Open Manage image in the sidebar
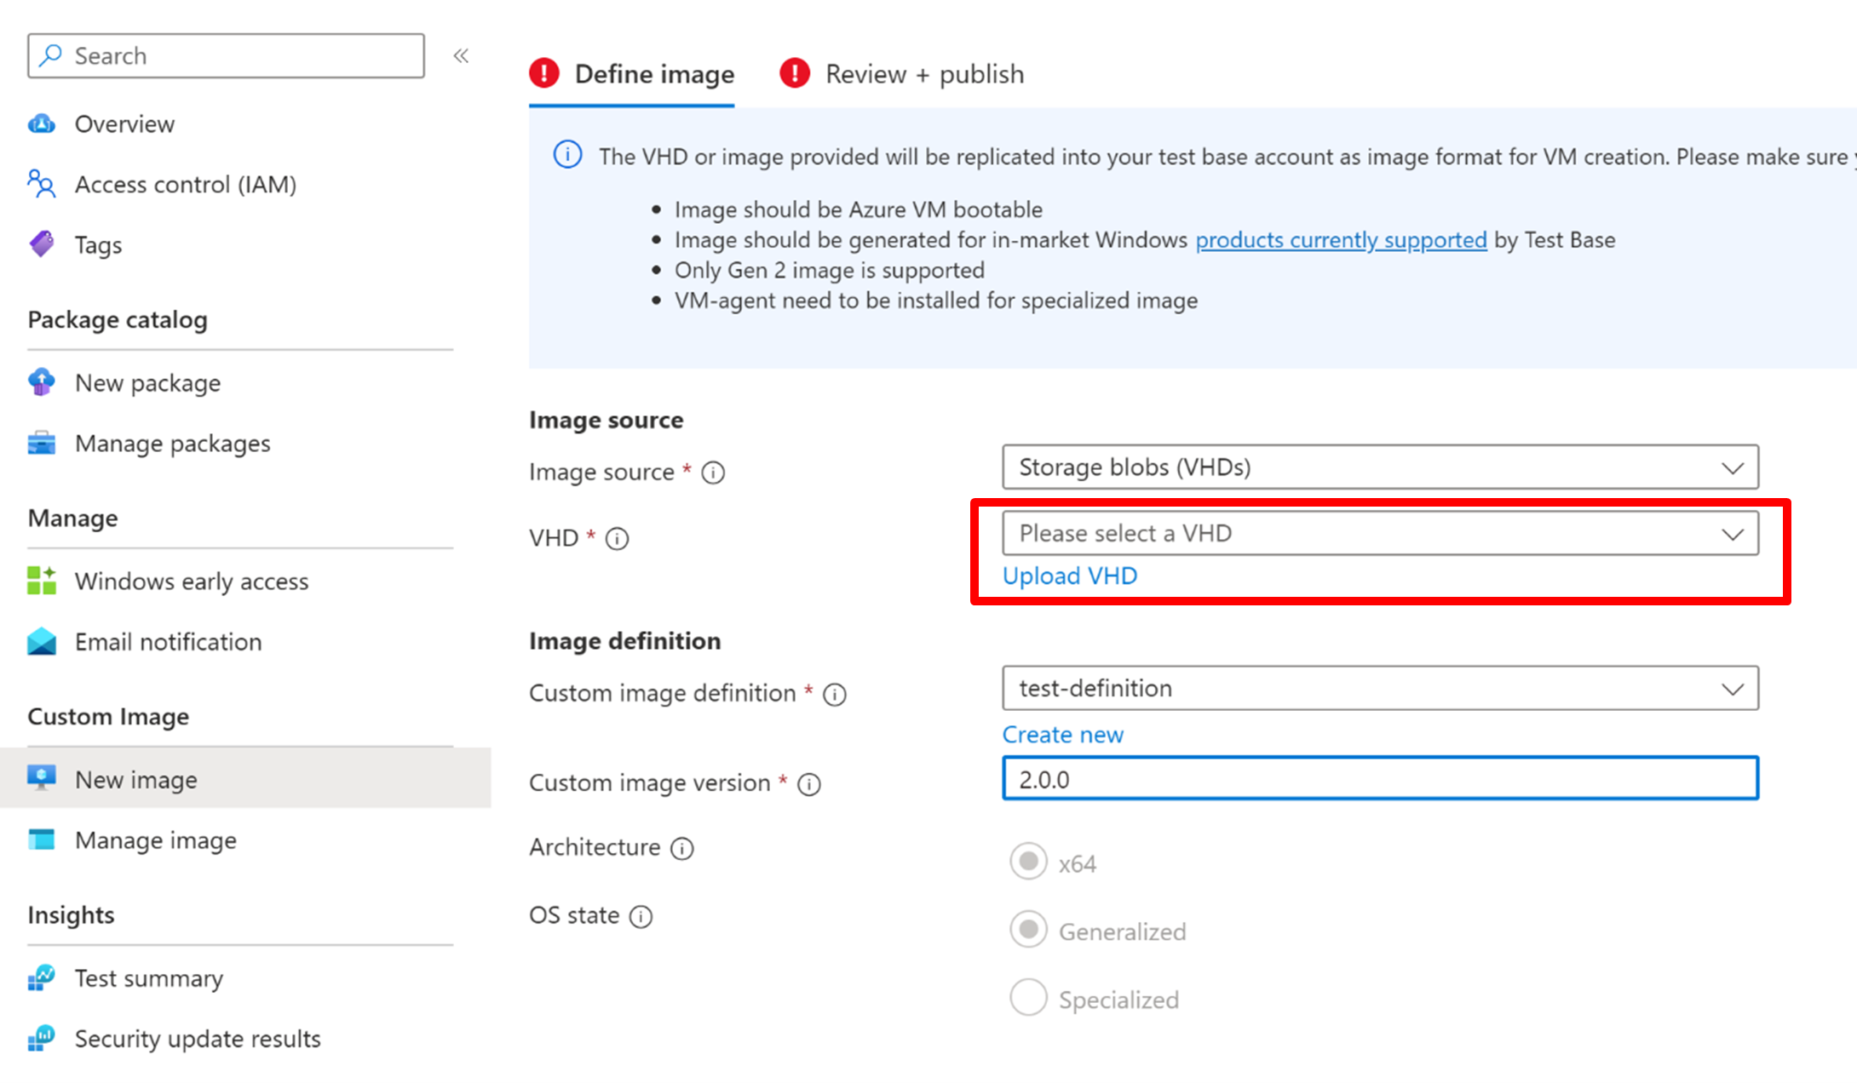The image size is (1857, 1083). [156, 840]
